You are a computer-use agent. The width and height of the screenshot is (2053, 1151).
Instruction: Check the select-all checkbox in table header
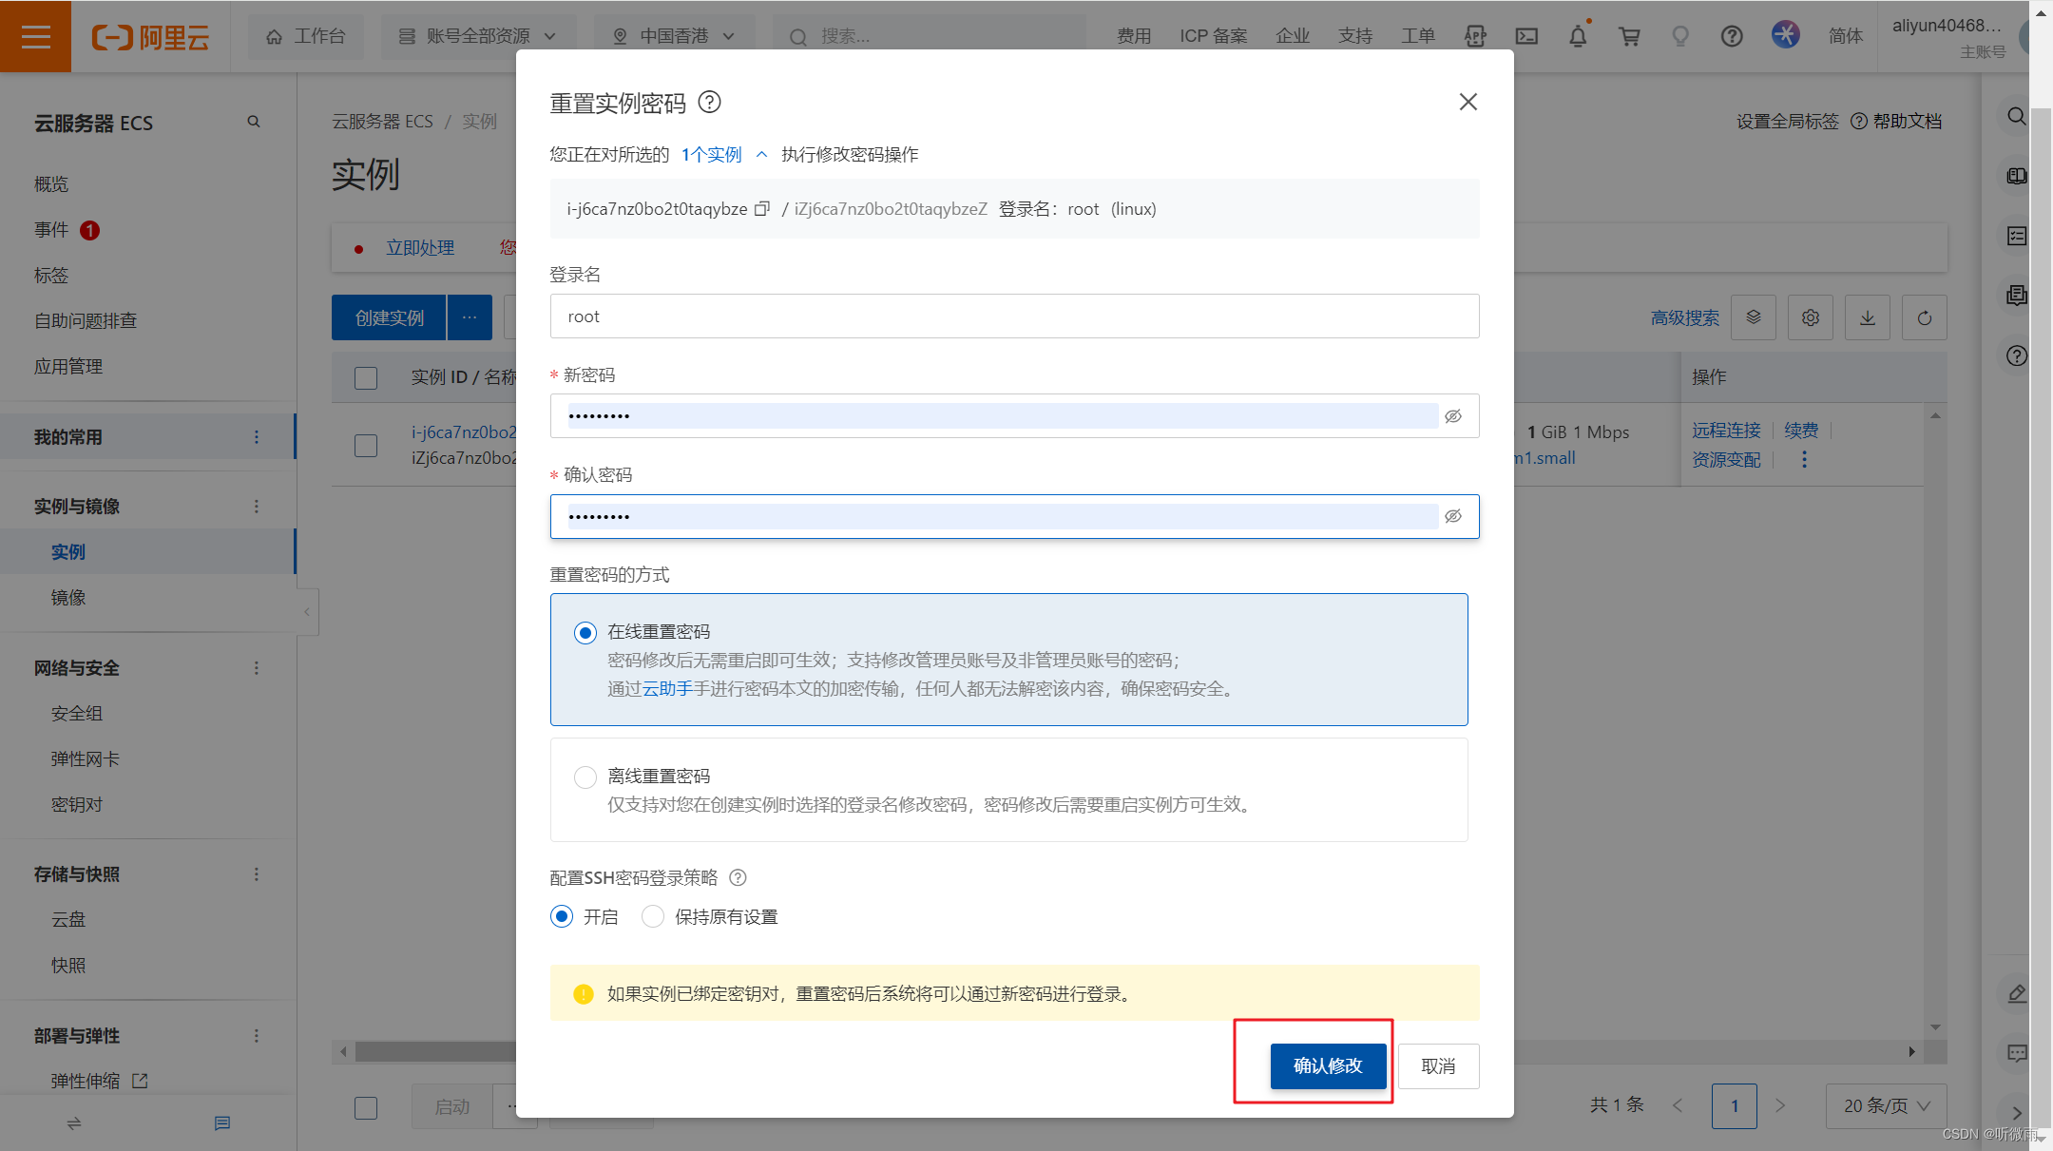point(366,377)
